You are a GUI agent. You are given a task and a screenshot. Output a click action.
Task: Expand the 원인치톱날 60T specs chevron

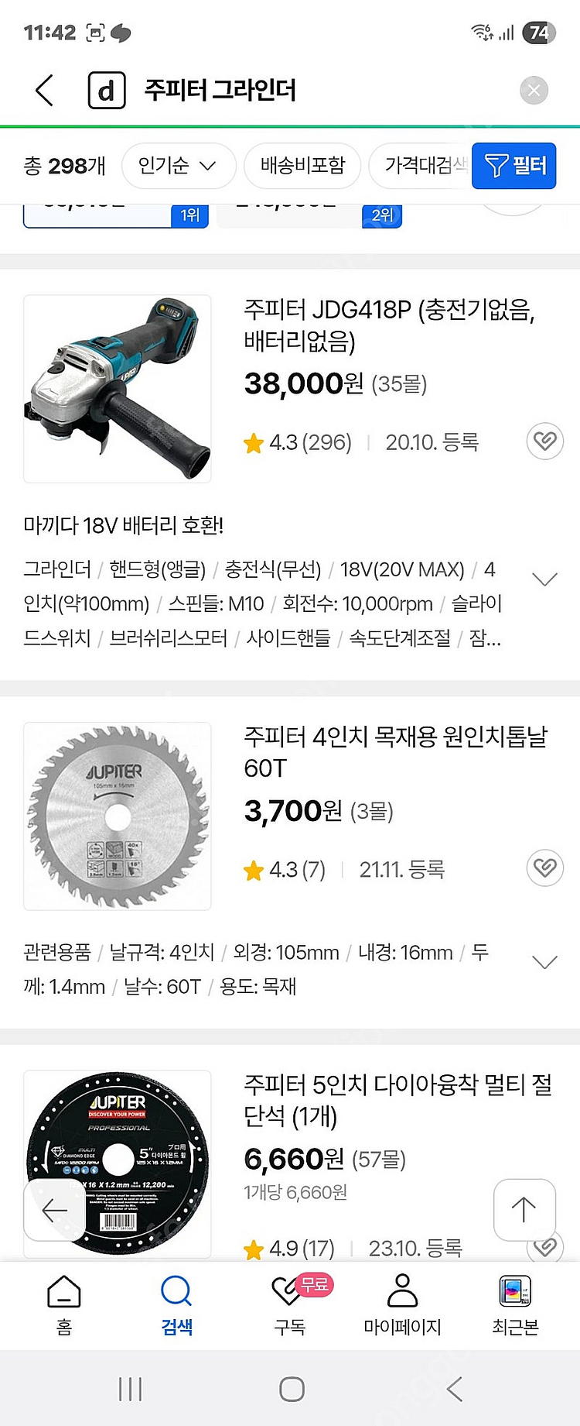pos(545,962)
